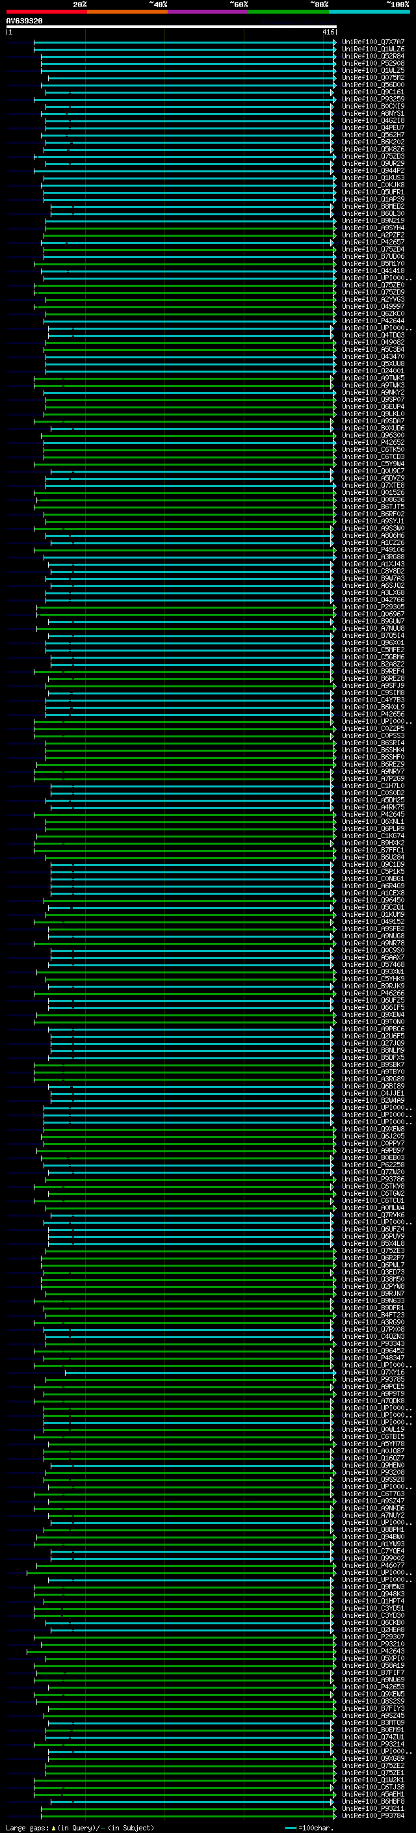This screenshot has width=416, height=1833.
Task: Select the UniRef100_Q1HPT4 label
Action: [x=373, y=1601]
